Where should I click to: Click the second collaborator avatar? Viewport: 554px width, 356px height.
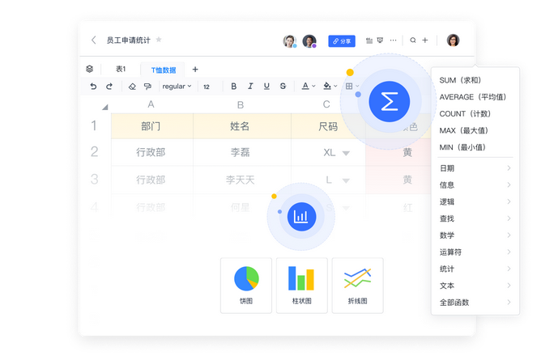309,41
